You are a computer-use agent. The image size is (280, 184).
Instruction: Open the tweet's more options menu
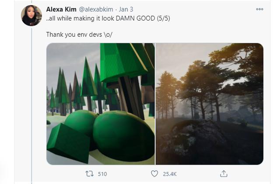259,9
